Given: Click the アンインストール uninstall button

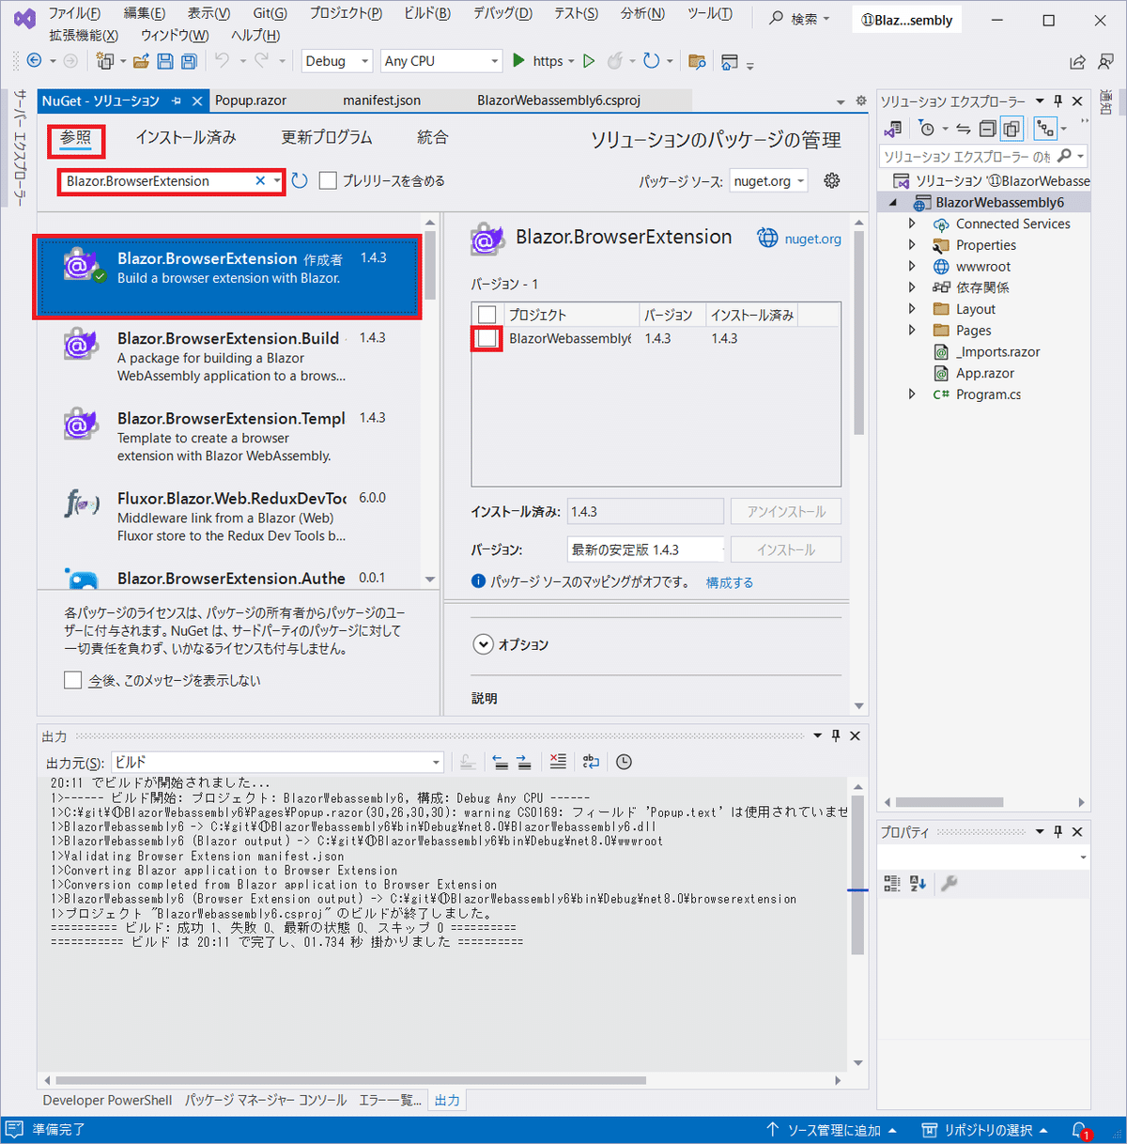Looking at the screenshot, I should 786,512.
